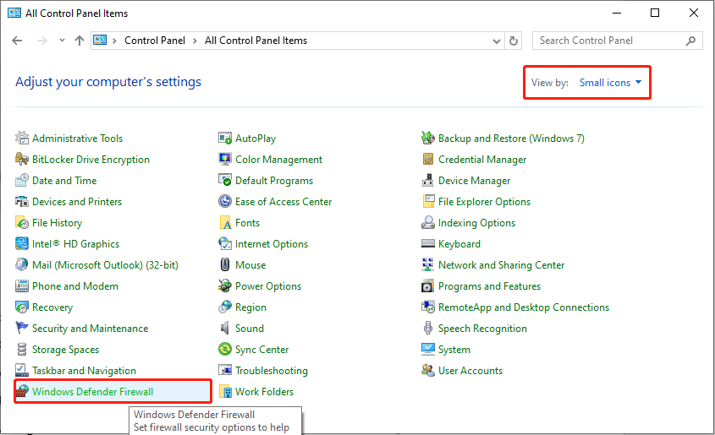Go up one level with up arrow
The height and width of the screenshot is (435, 715).
pos(80,41)
